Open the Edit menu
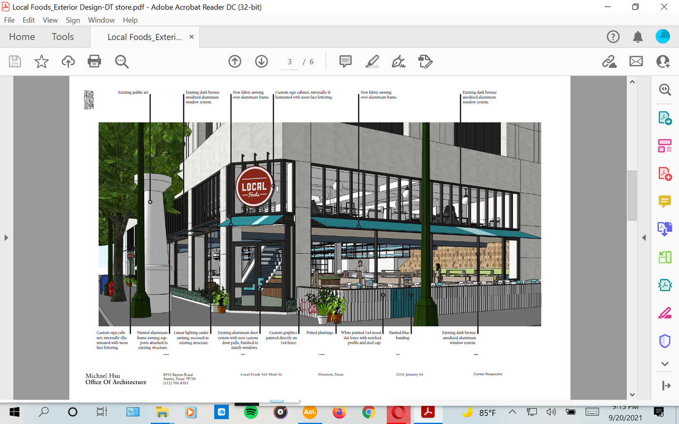 [29, 20]
